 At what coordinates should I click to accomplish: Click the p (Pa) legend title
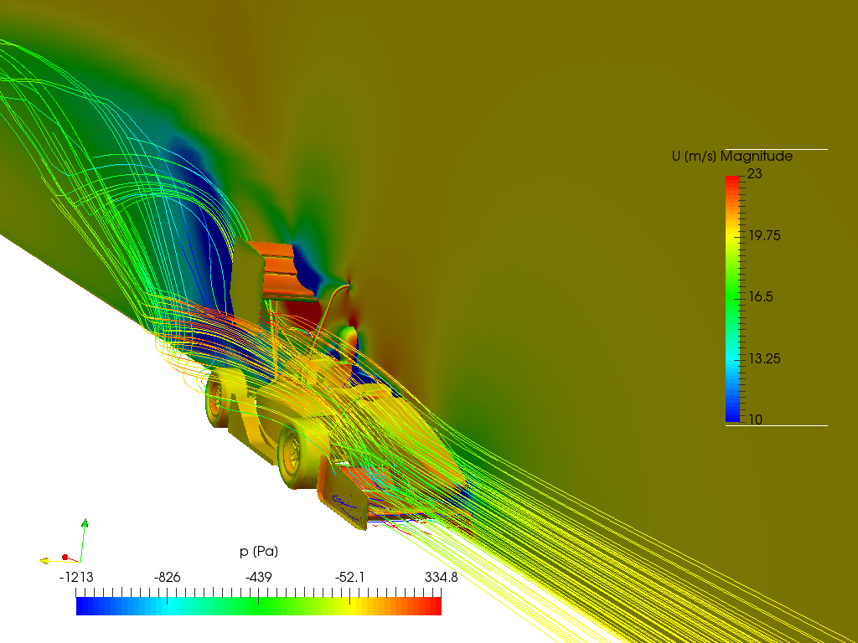(259, 551)
